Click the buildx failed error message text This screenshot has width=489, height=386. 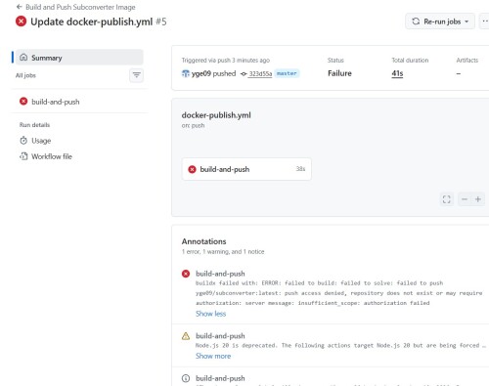pos(338,293)
